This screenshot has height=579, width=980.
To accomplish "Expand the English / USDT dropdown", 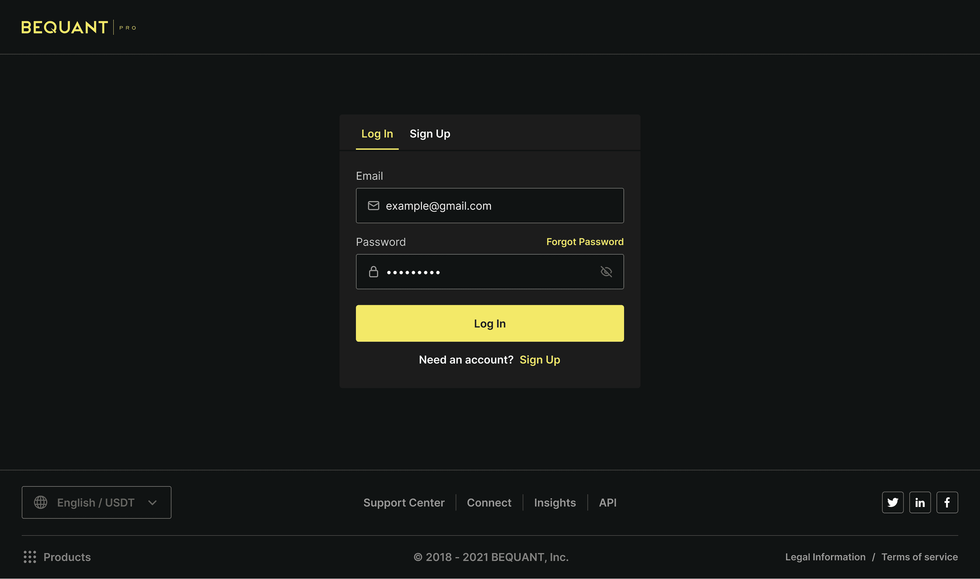I will tap(96, 503).
